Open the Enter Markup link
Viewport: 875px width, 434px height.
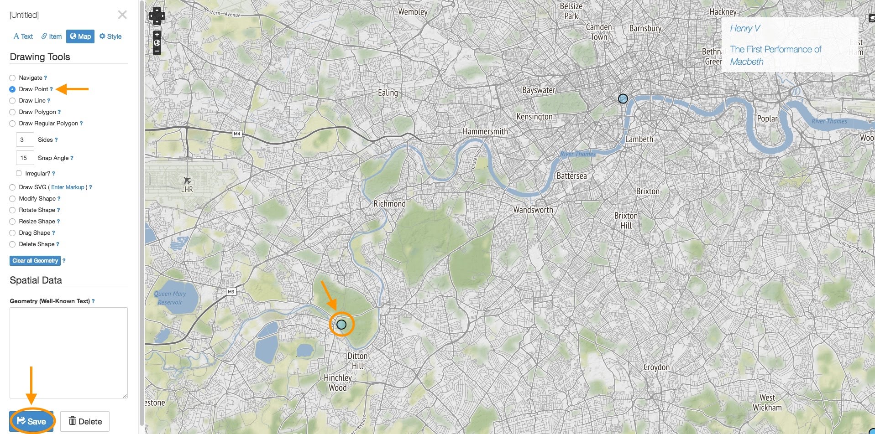[68, 187]
